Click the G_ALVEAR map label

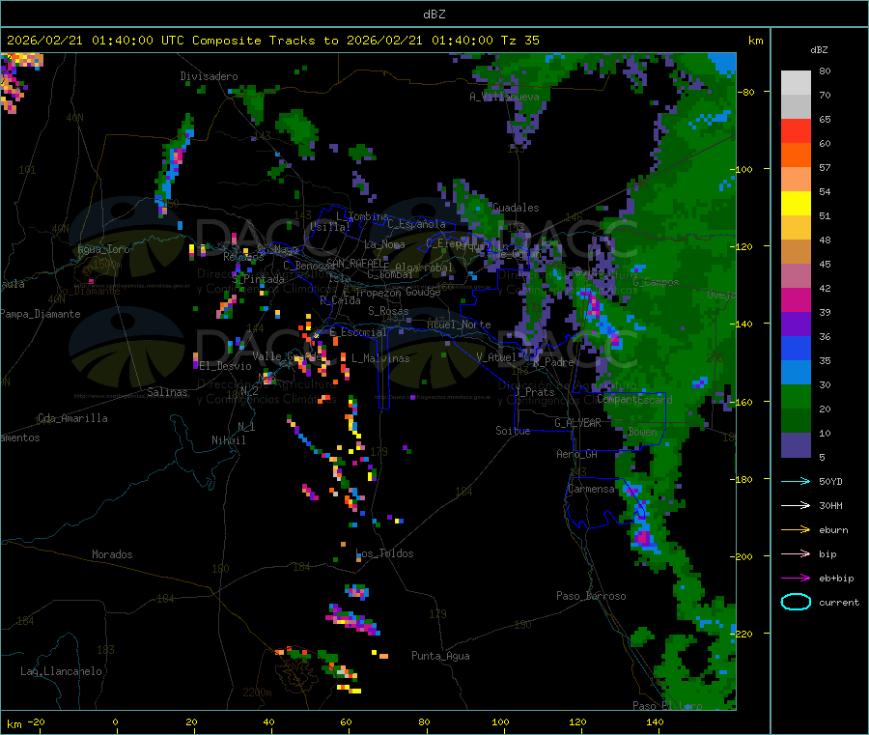577,423
